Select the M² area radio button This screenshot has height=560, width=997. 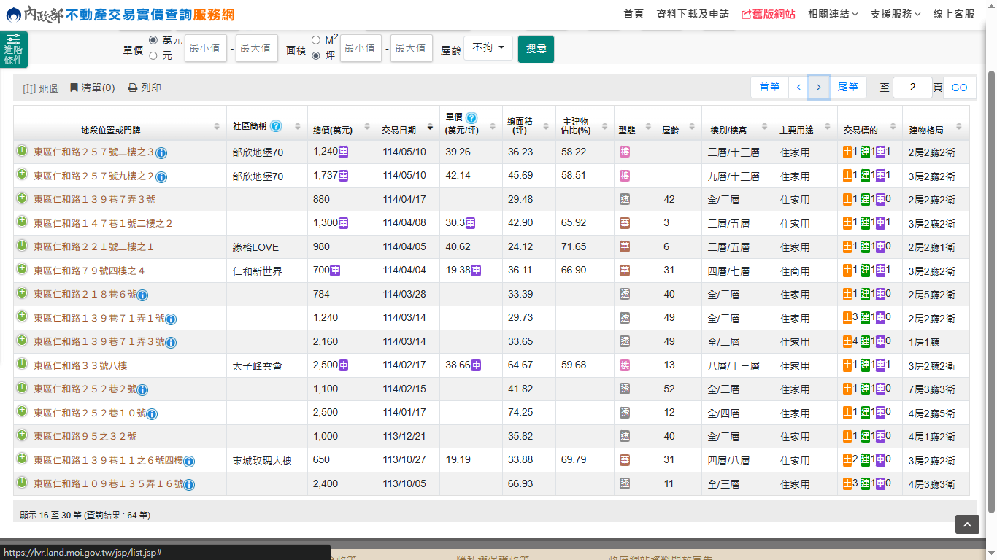(316, 40)
